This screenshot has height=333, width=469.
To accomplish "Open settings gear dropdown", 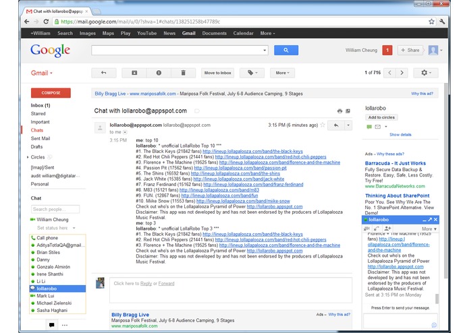I will (426, 73).
